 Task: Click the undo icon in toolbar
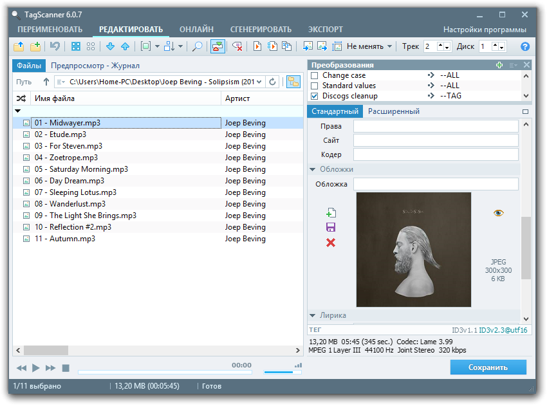pos(55,46)
